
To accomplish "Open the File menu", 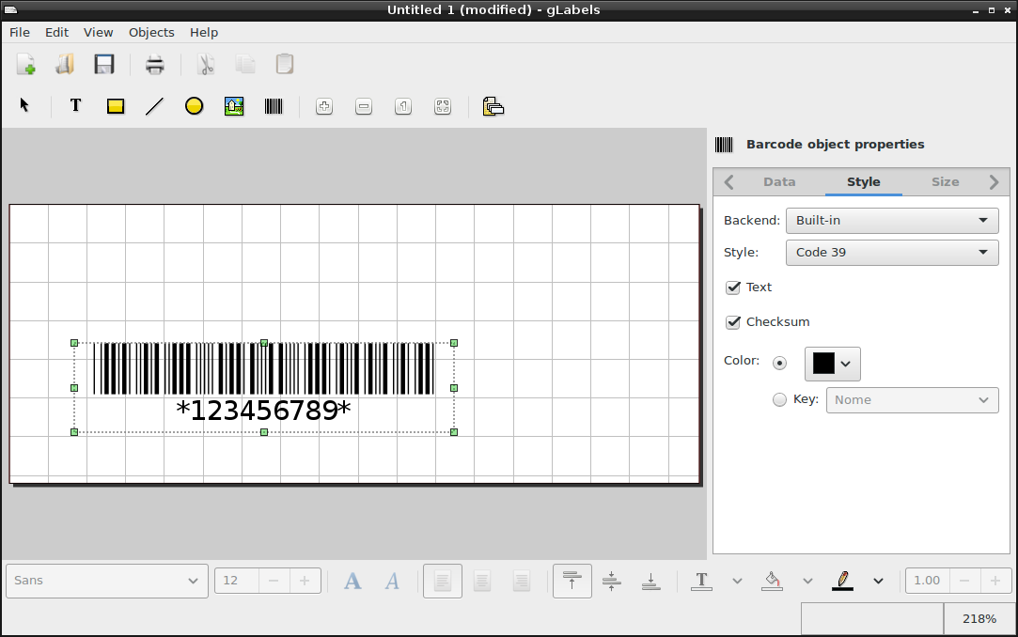I will point(20,33).
